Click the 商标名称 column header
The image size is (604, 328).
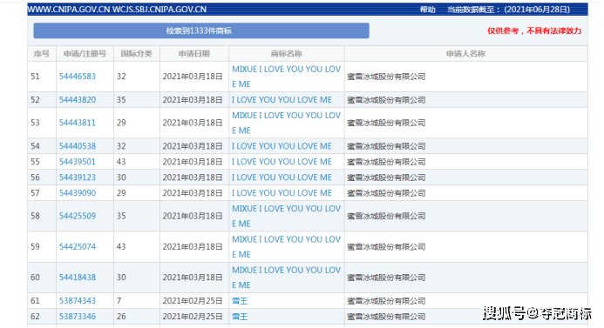(x=286, y=54)
